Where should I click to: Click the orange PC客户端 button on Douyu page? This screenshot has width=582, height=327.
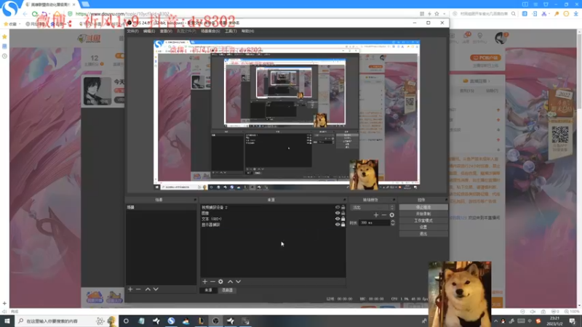tap(485, 58)
